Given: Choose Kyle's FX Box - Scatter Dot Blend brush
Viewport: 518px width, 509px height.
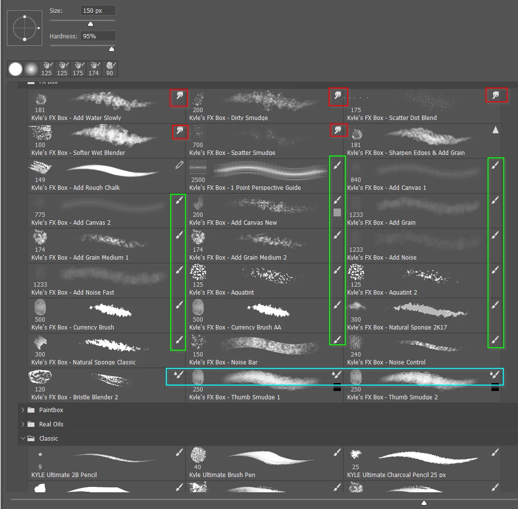Looking at the screenshot, I should pos(423,106).
